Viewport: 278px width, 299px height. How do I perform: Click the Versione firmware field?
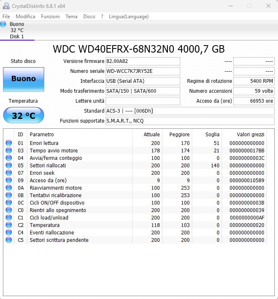pyautogui.click(x=143, y=61)
